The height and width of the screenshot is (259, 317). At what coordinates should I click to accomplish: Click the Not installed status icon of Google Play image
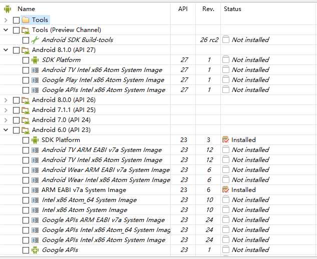point(226,79)
